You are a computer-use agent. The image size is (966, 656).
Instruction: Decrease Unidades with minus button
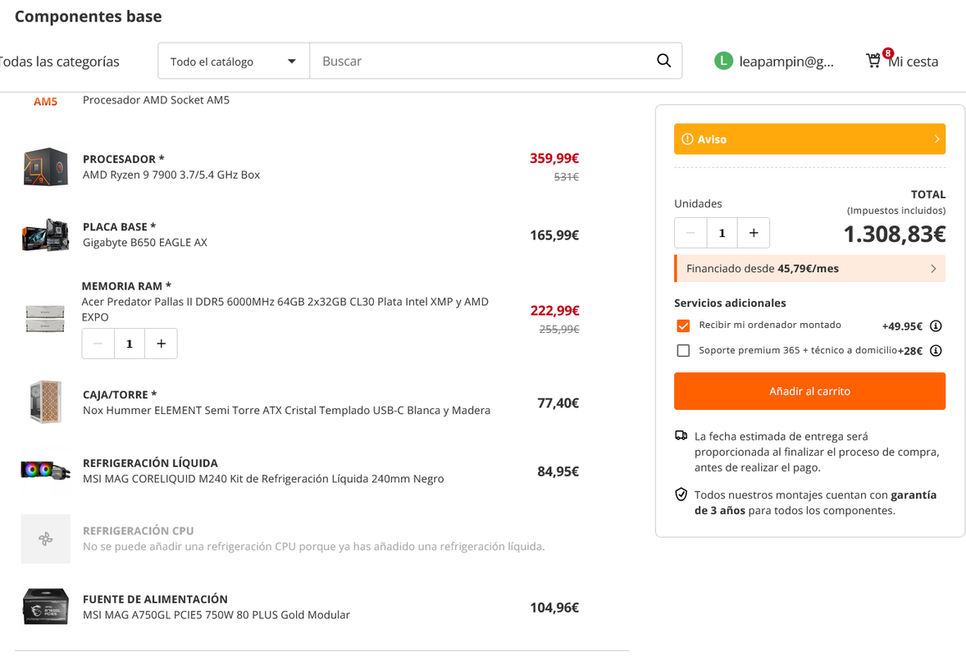(690, 233)
